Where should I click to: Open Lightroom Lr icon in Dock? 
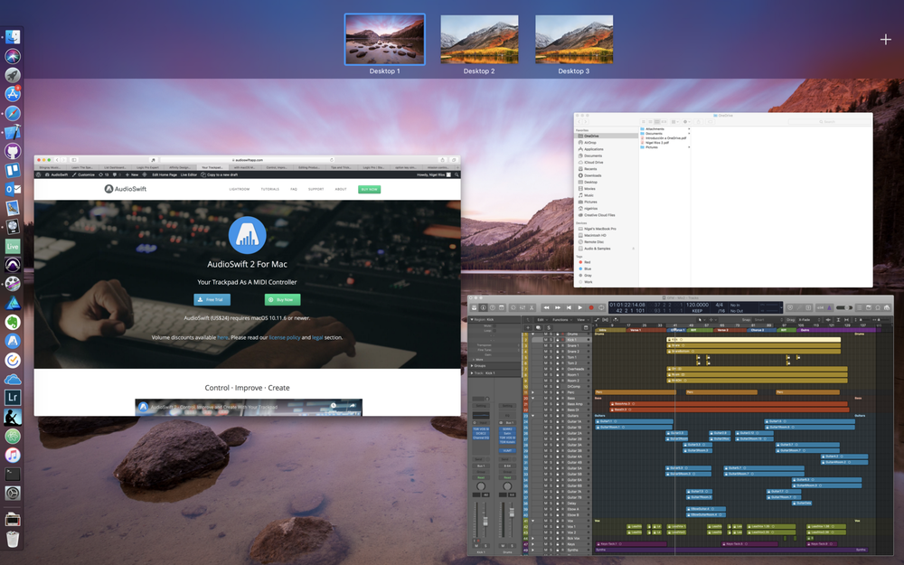(13, 398)
